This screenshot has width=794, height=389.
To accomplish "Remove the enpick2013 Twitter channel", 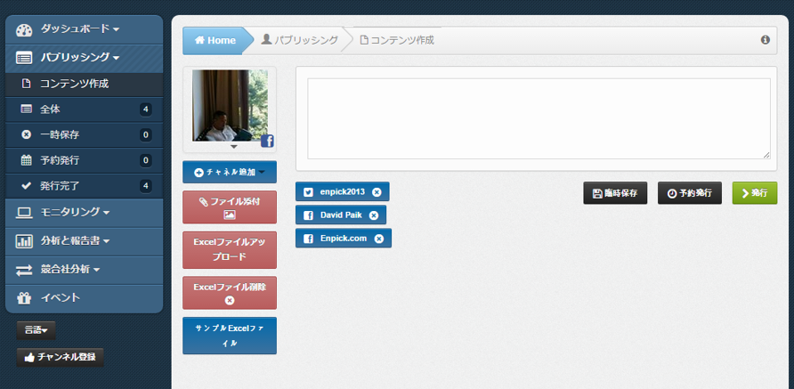I will pyautogui.click(x=377, y=192).
